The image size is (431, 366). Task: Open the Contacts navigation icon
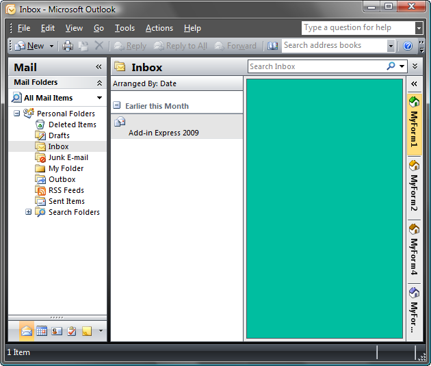pyautogui.click(x=57, y=331)
